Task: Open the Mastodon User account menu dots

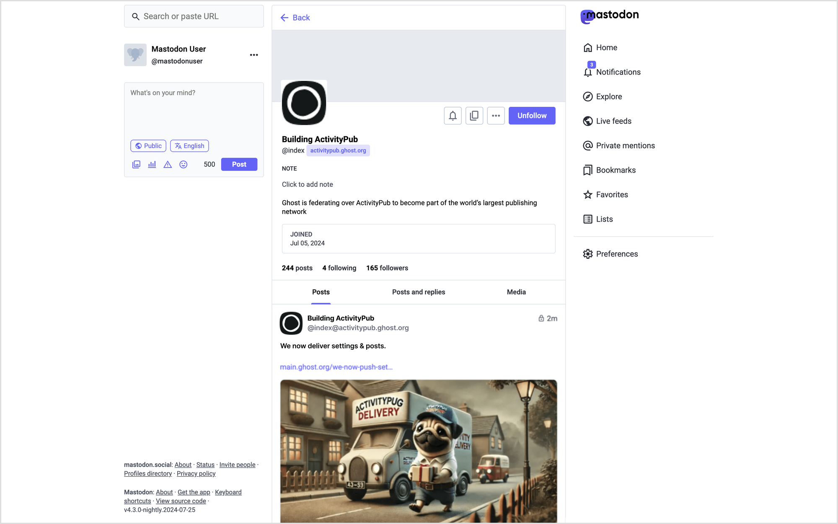Action: (254, 55)
